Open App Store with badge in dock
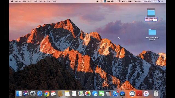The width and height of the screenshot is (175, 98). 115,94
